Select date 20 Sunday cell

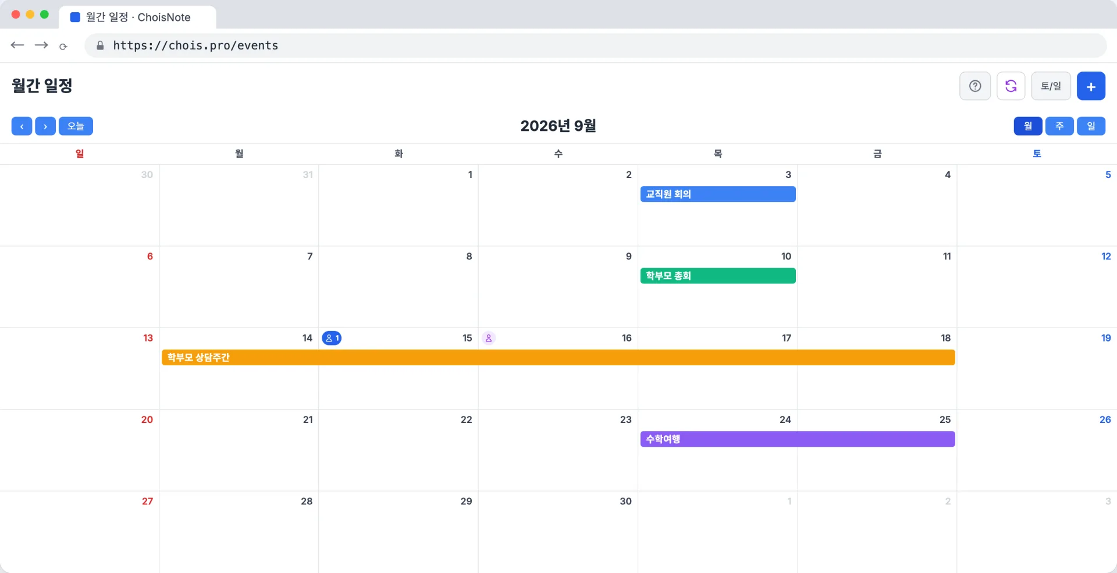(80, 450)
